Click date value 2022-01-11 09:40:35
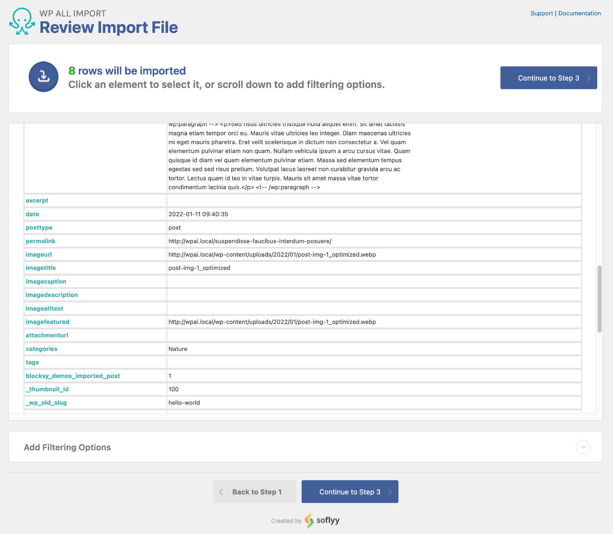This screenshot has width=613, height=534. [198, 214]
